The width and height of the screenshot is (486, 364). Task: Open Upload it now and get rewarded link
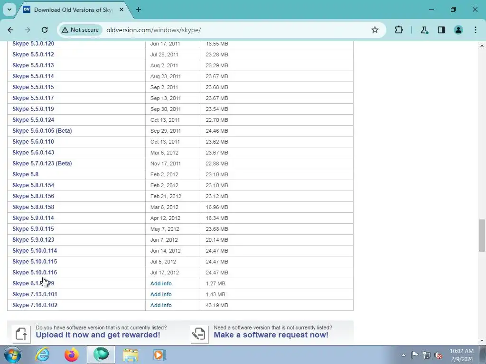[x=98, y=335]
